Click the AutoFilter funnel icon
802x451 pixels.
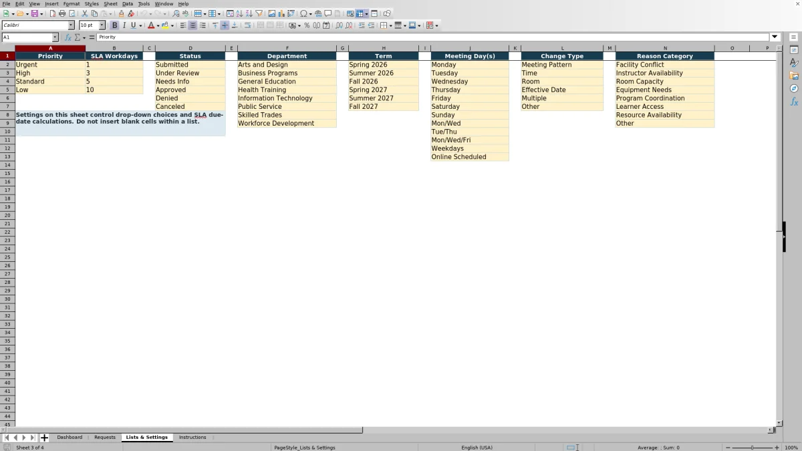[259, 13]
